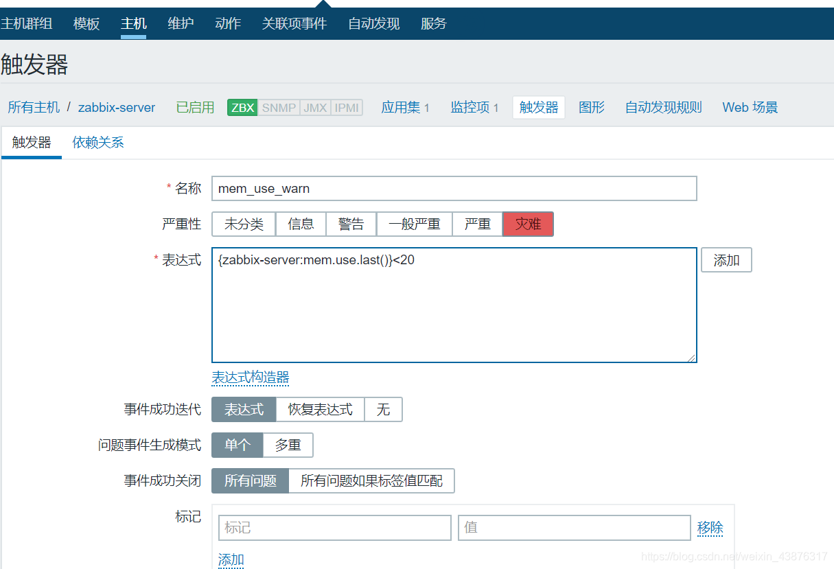Click 移除 link beside tag row
This screenshot has width=834, height=569.
(710, 528)
